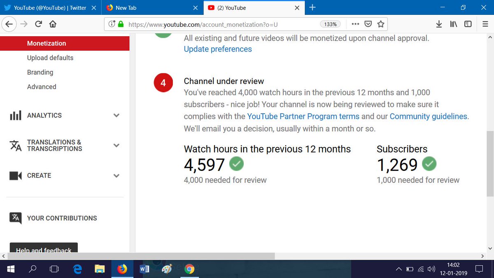
Task: Open the Windows Start menu
Action: pyautogui.click(x=10, y=269)
